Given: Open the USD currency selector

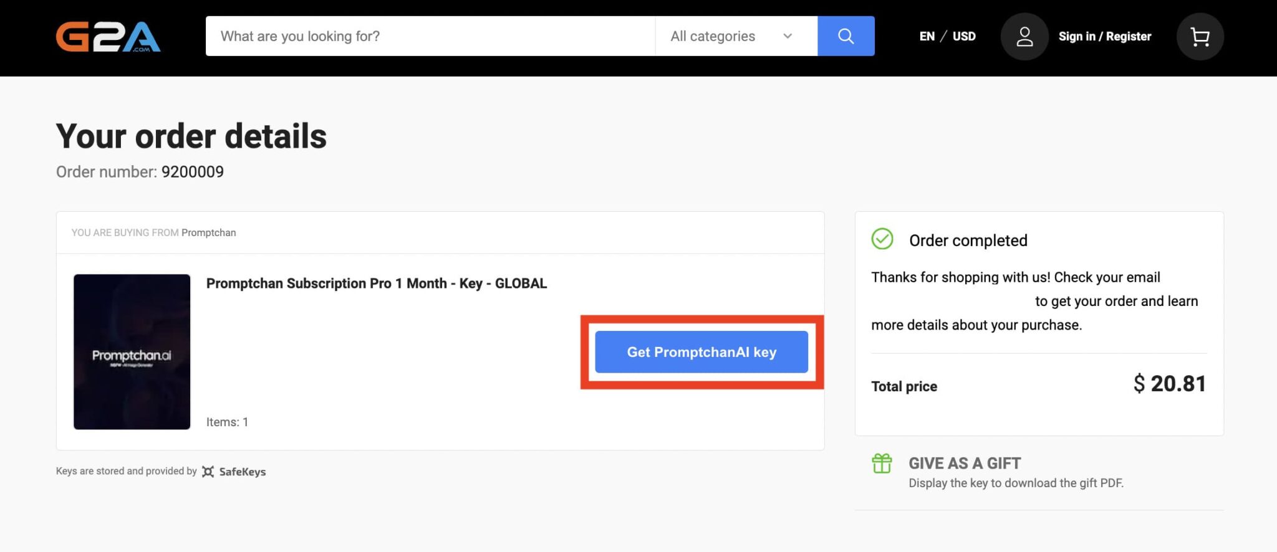Looking at the screenshot, I should point(963,36).
